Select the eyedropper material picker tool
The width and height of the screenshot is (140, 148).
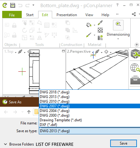[x=100, y=23]
